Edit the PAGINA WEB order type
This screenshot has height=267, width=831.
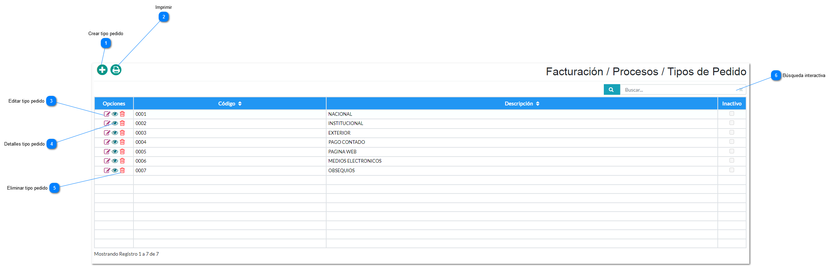click(x=107, y=152)
